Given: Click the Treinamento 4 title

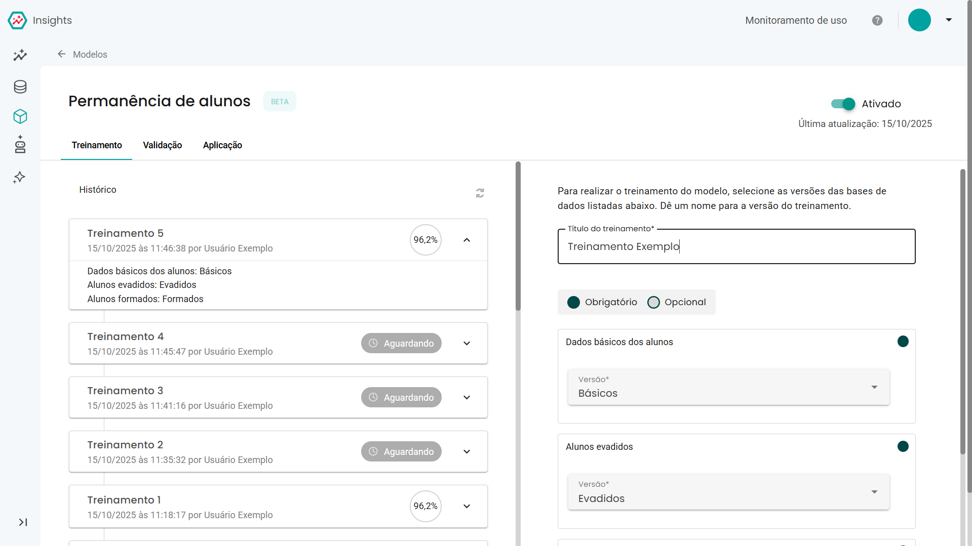Looking at the screenshot, I should [125, 337].
